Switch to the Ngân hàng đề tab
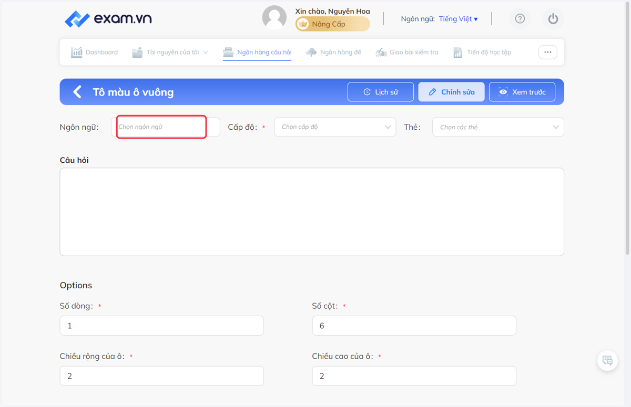Screen dimensions: 631x407 tap(333, 52)
